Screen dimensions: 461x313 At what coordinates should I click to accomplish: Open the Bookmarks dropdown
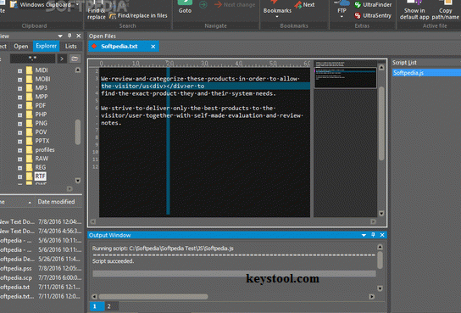pyautogui.click(x=277, y=11)
